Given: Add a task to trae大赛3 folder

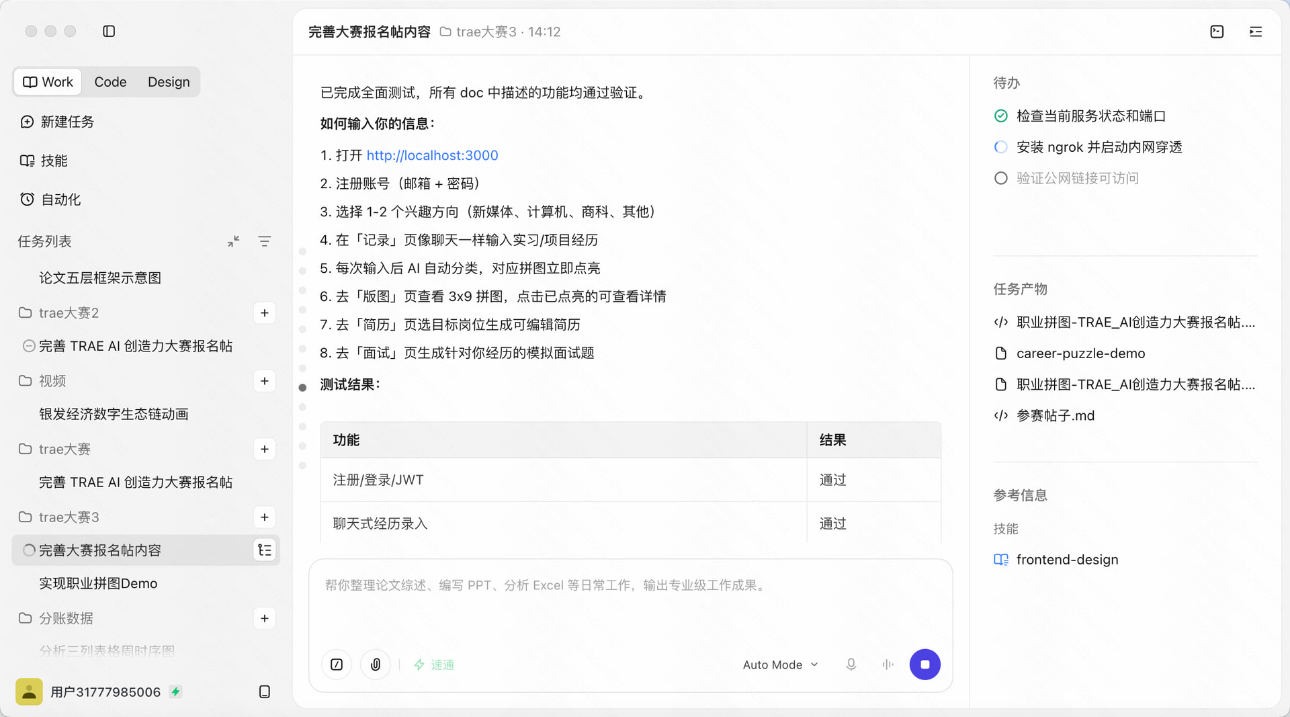Looking at the screenshot, I should (265, 517).
